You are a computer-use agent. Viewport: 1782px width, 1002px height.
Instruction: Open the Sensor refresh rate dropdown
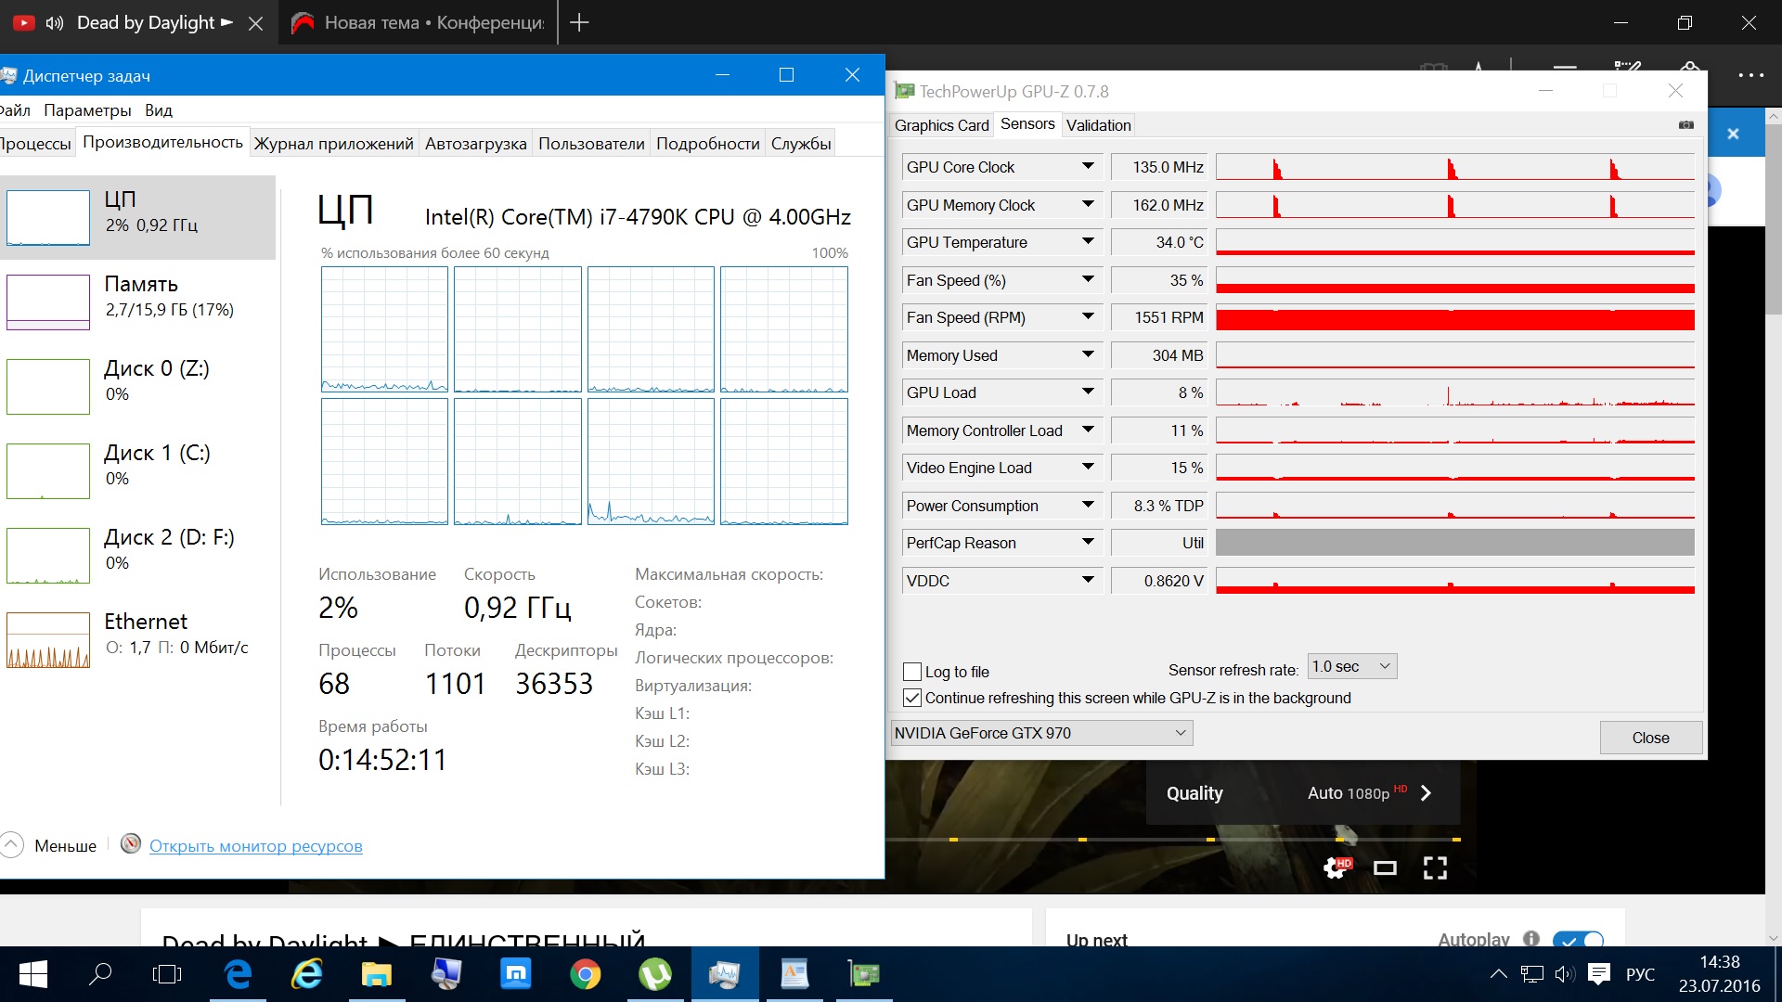click(x=1351, y=666)
